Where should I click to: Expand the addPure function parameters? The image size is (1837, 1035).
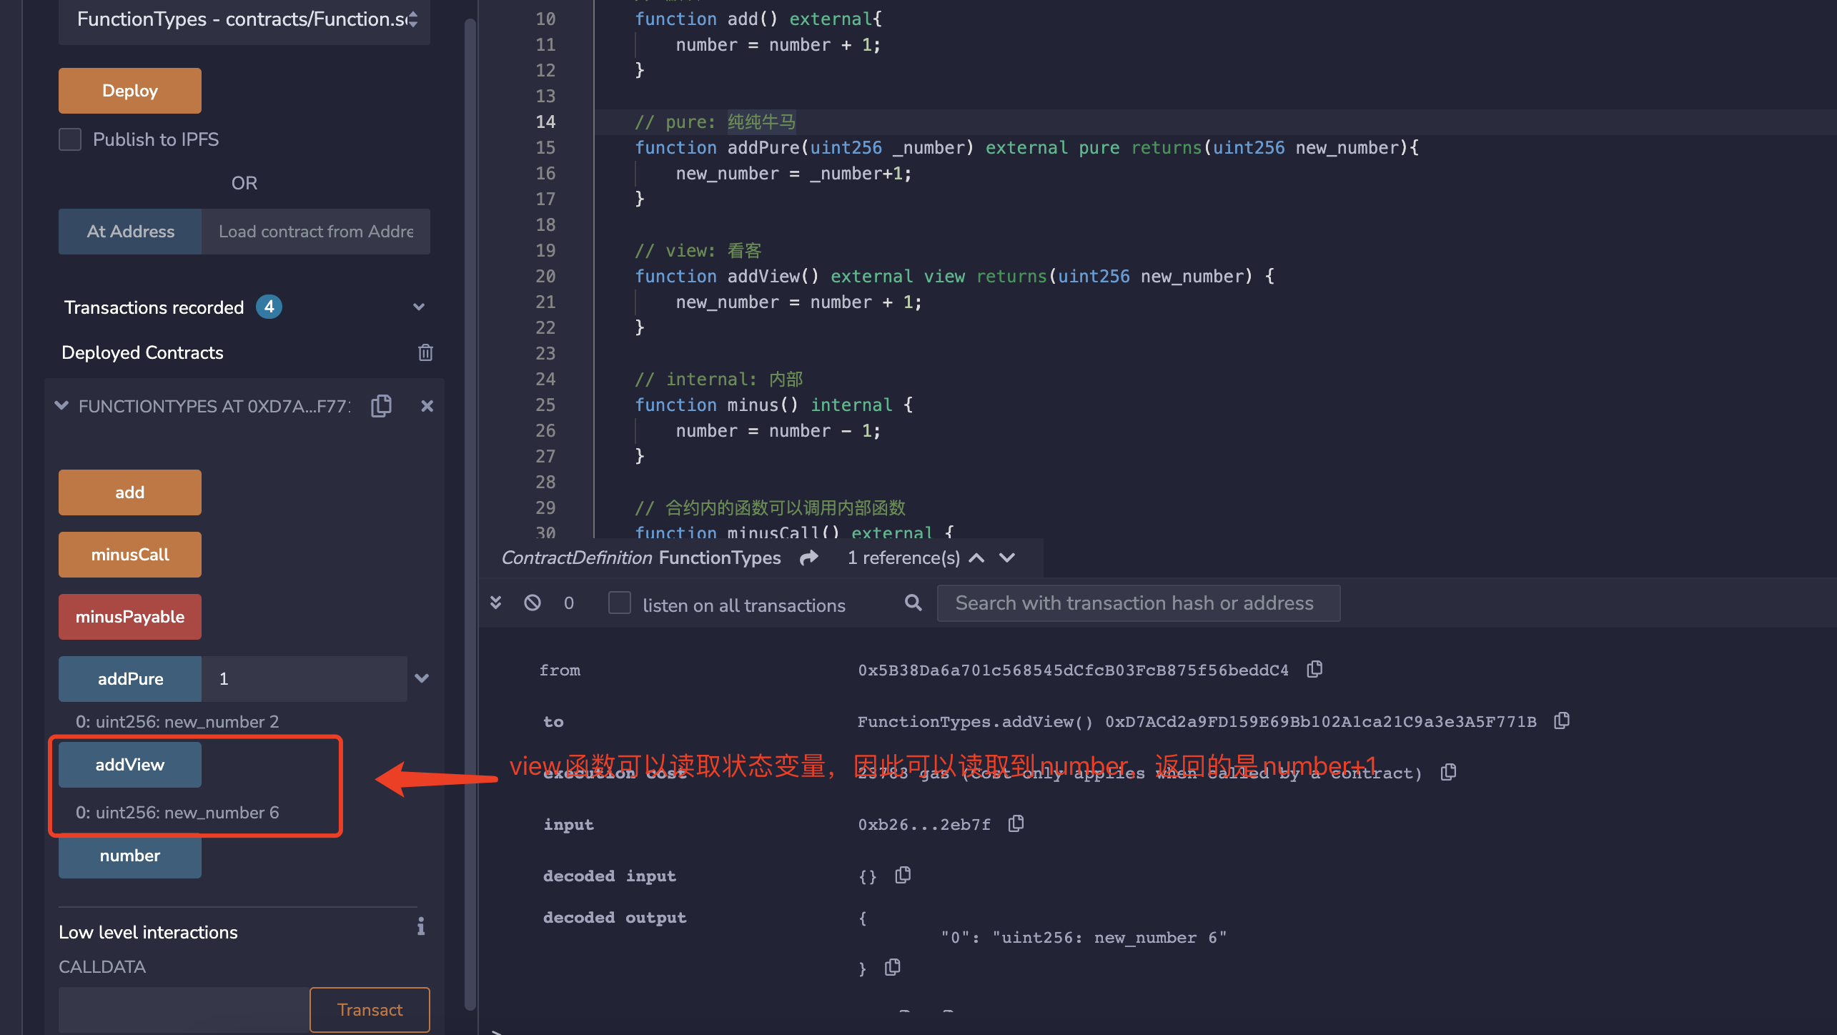coord(422,678)
